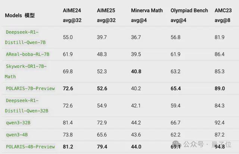
Task: Open the qwen3-32B model link
Action: [x=18, y=123]
